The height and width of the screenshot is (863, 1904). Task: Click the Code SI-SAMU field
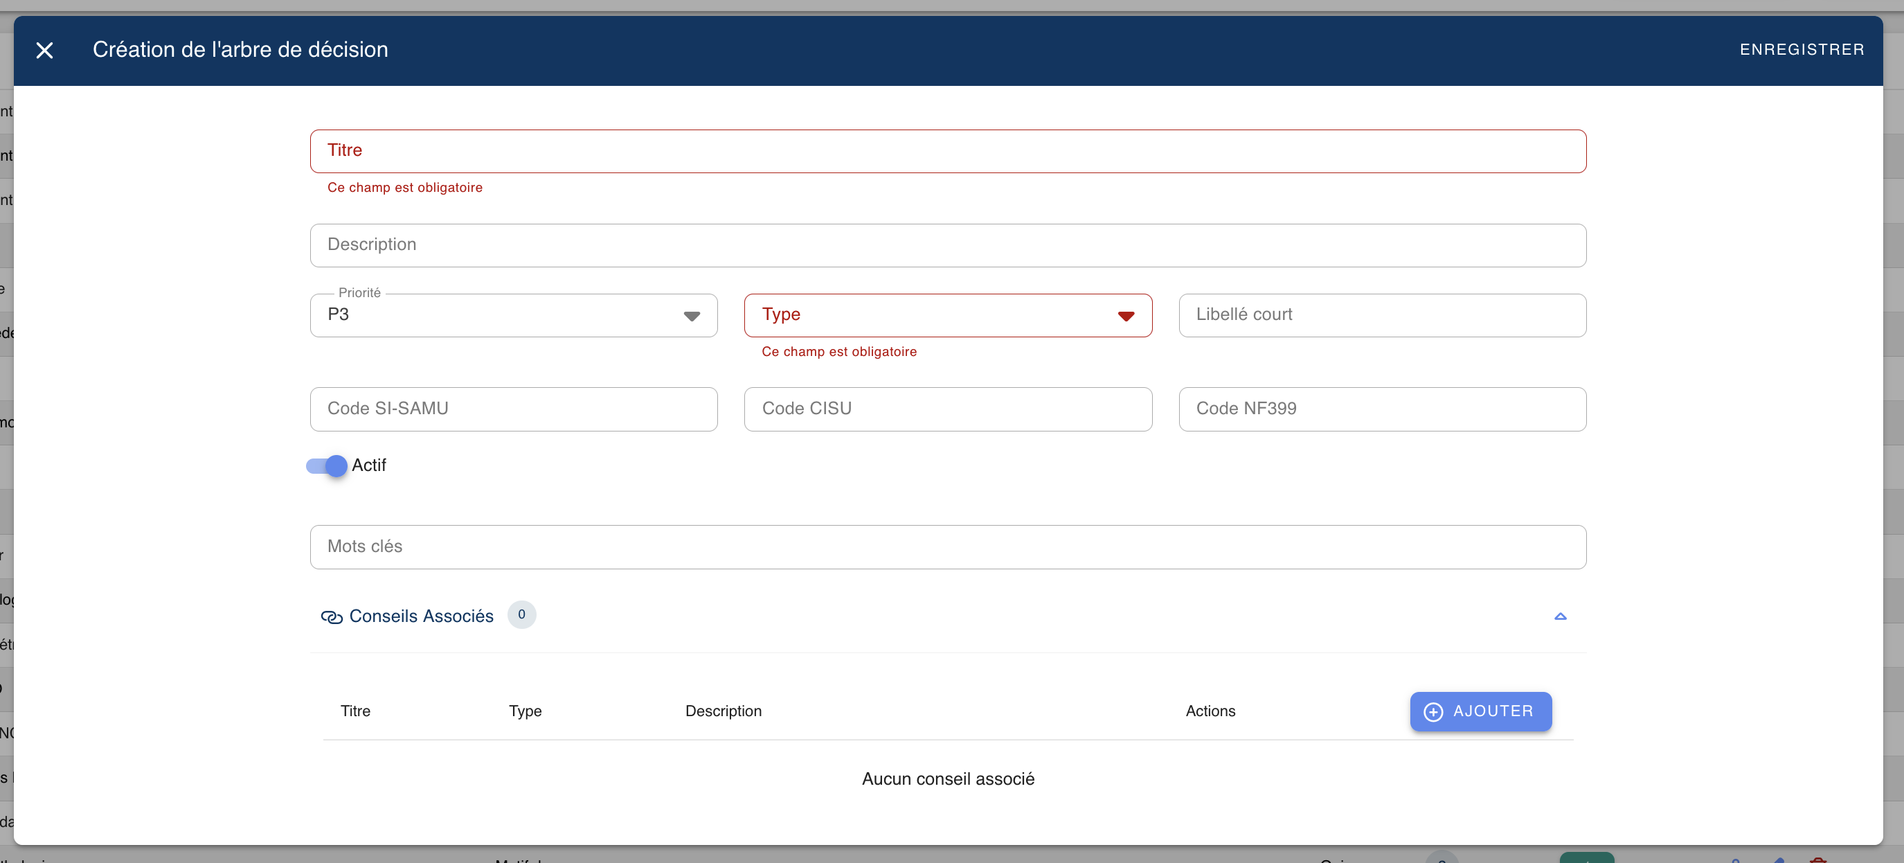pyautogui.click(x=513, y=409)
